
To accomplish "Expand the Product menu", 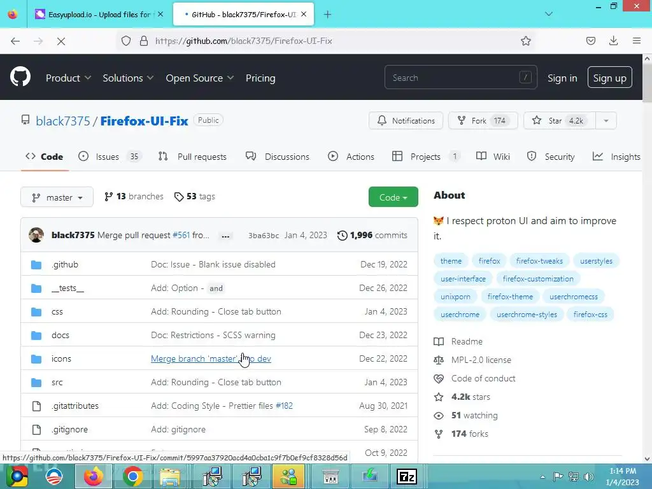I will pyautogui.click(x=68, y=78).
